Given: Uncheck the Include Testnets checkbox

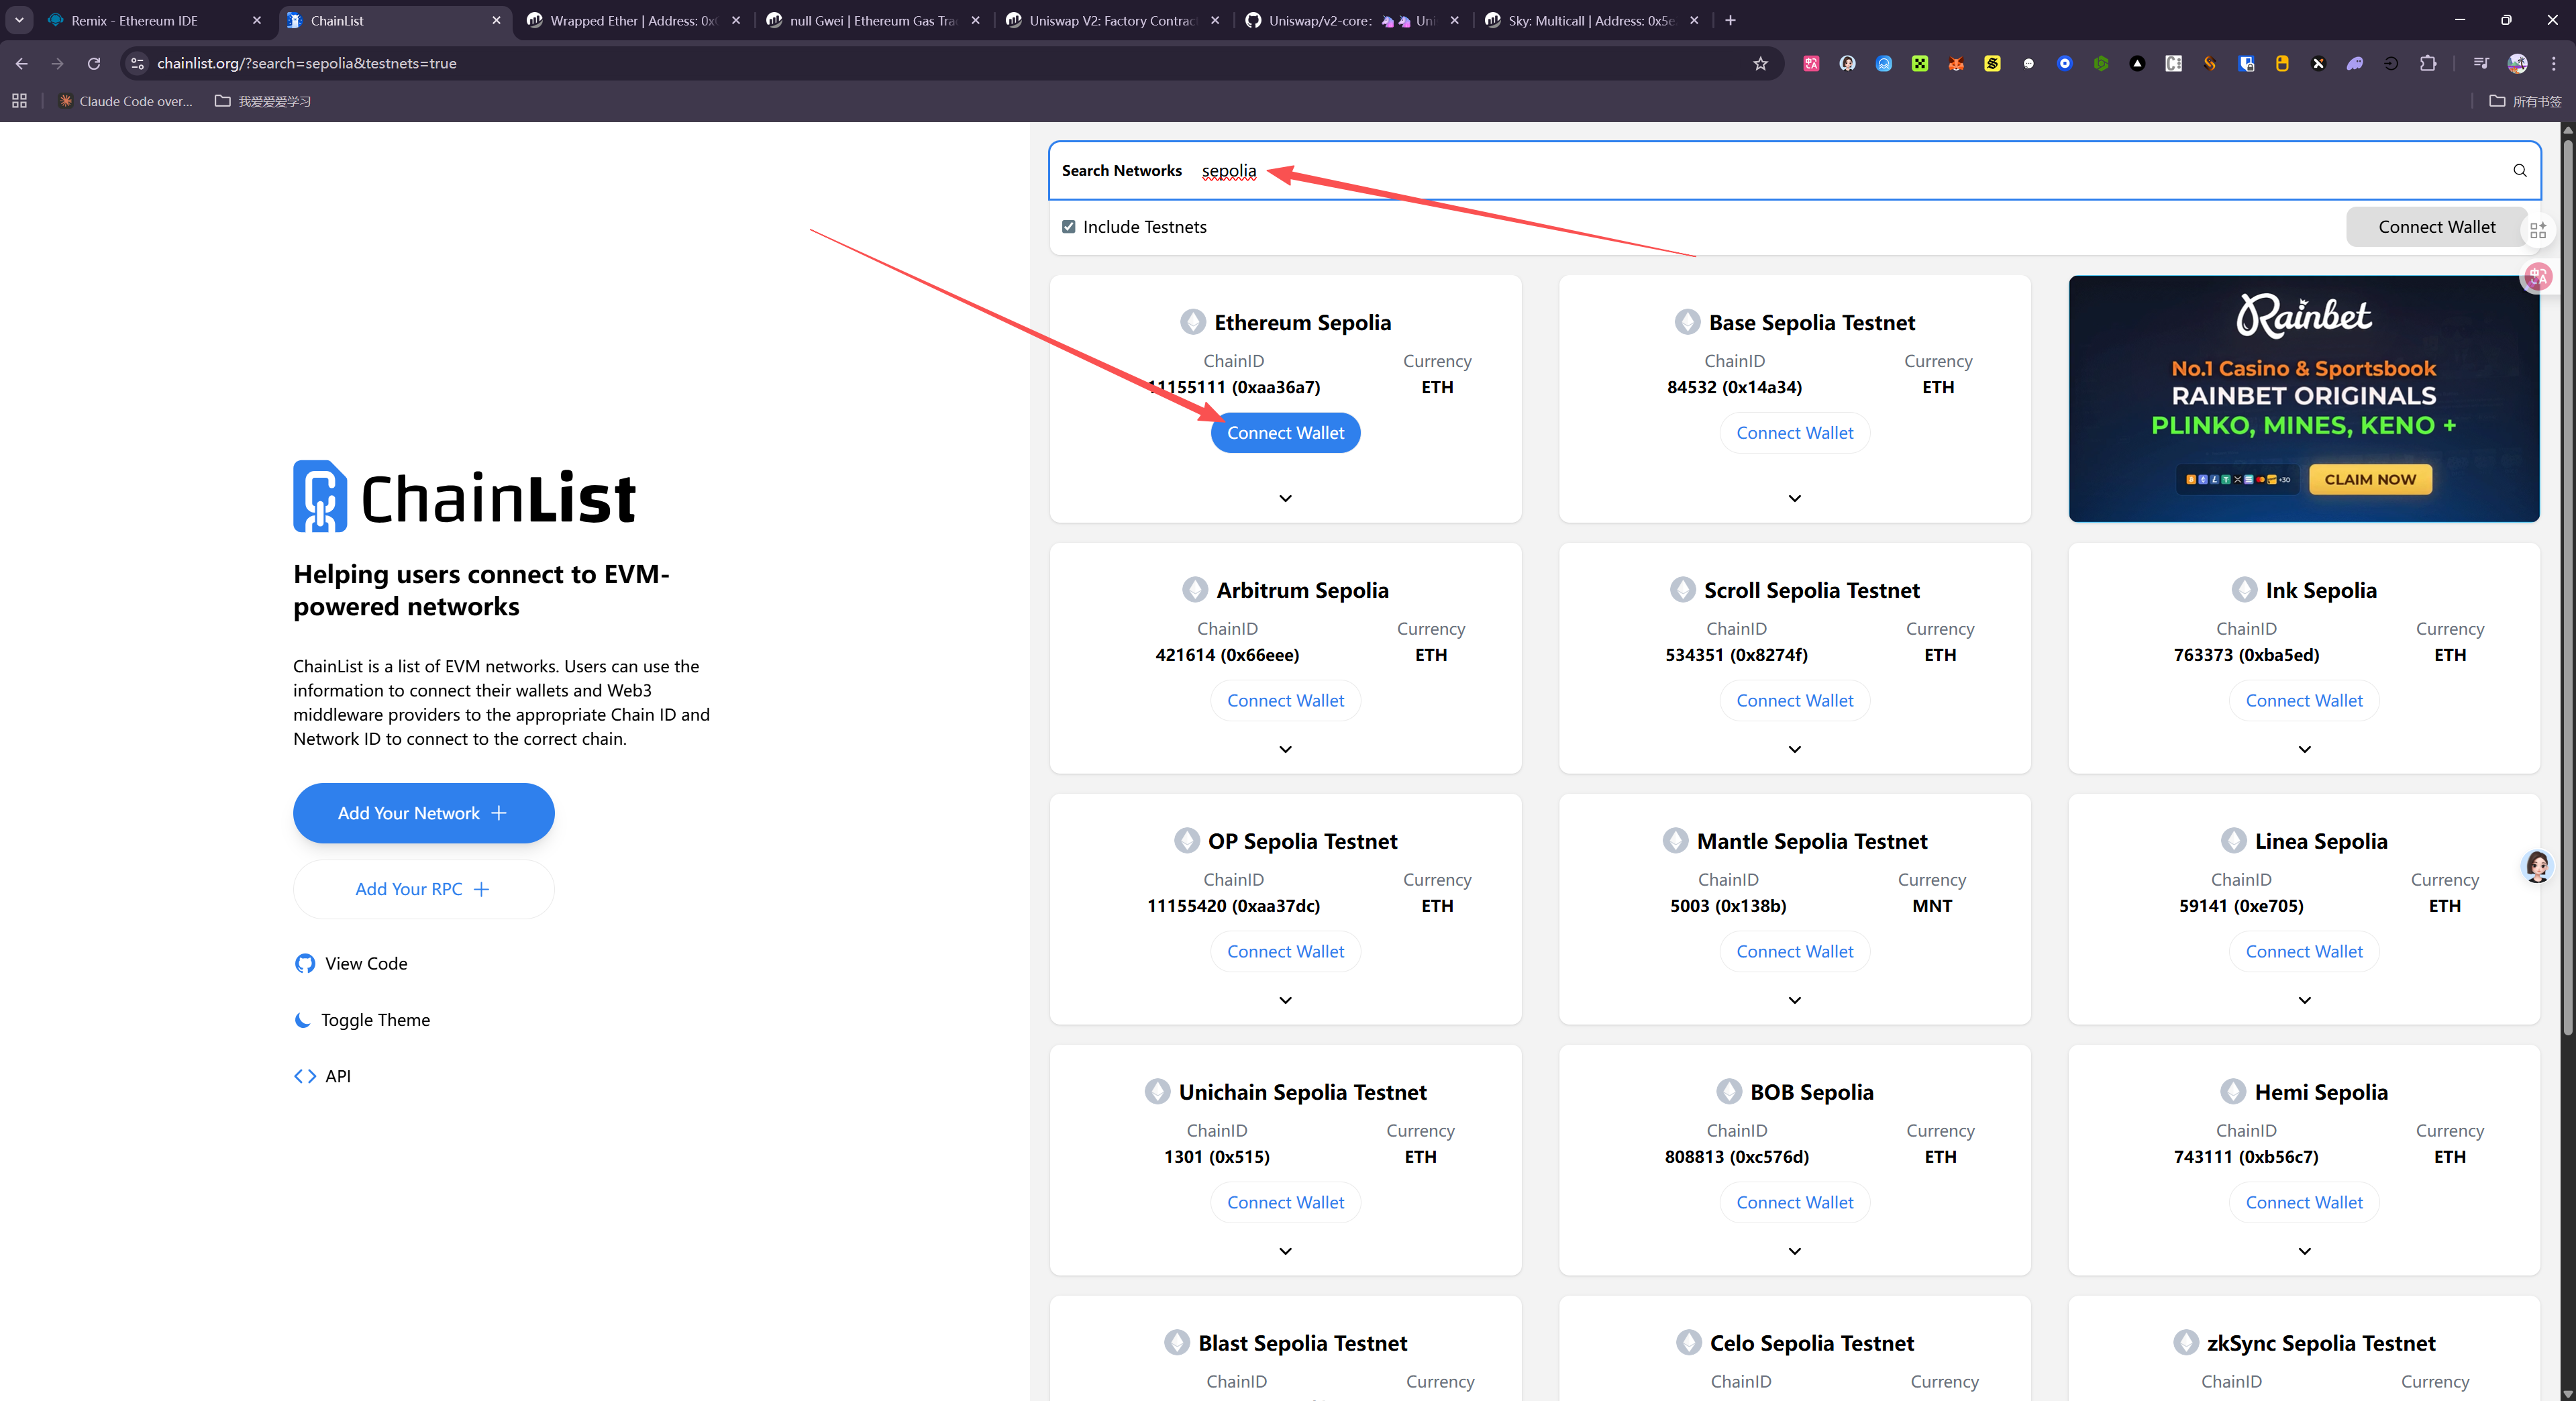Looking at the screenshot, I should click(x=1069, y=227).
